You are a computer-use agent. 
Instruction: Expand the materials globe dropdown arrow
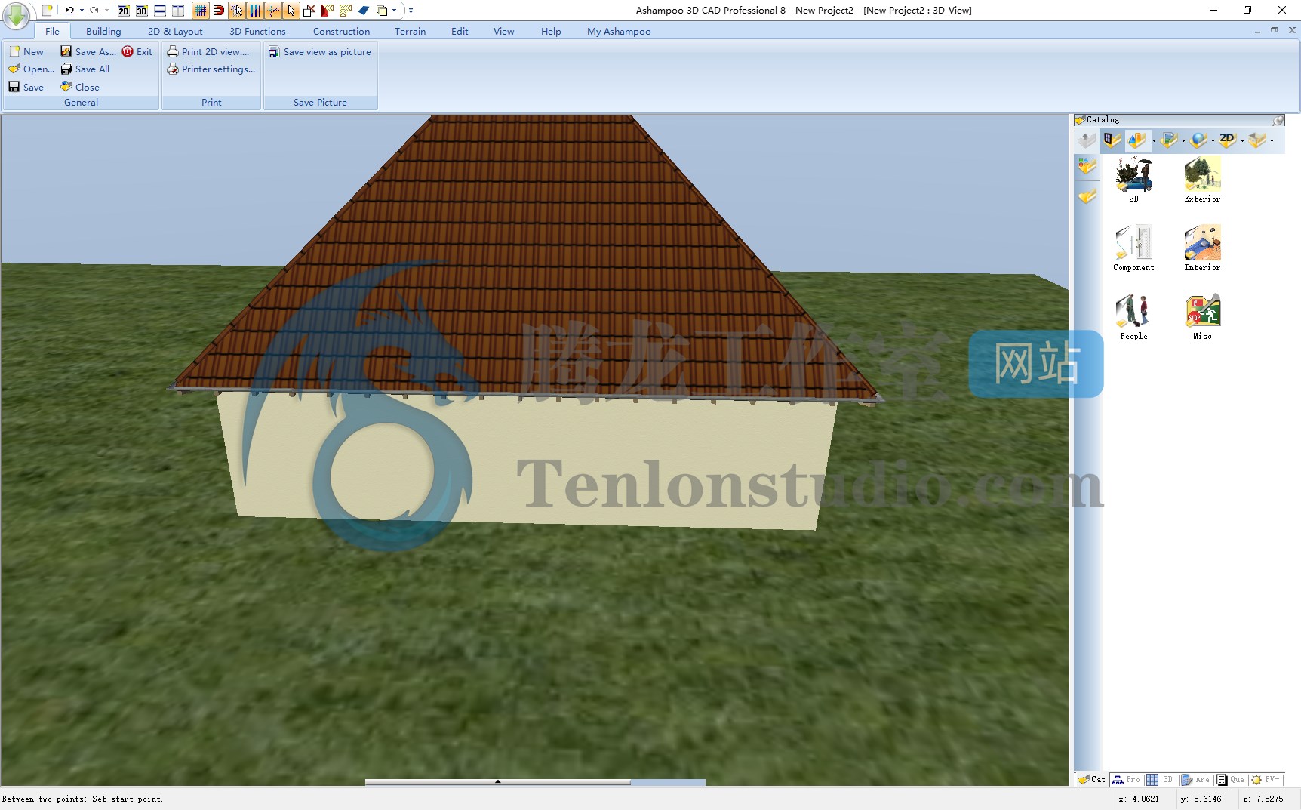[x=1213, y=140]
